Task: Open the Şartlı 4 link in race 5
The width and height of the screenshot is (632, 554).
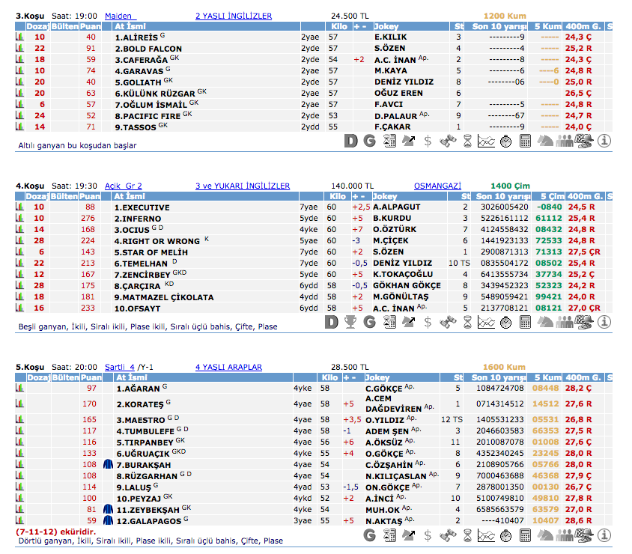Action: click(120, 367)
